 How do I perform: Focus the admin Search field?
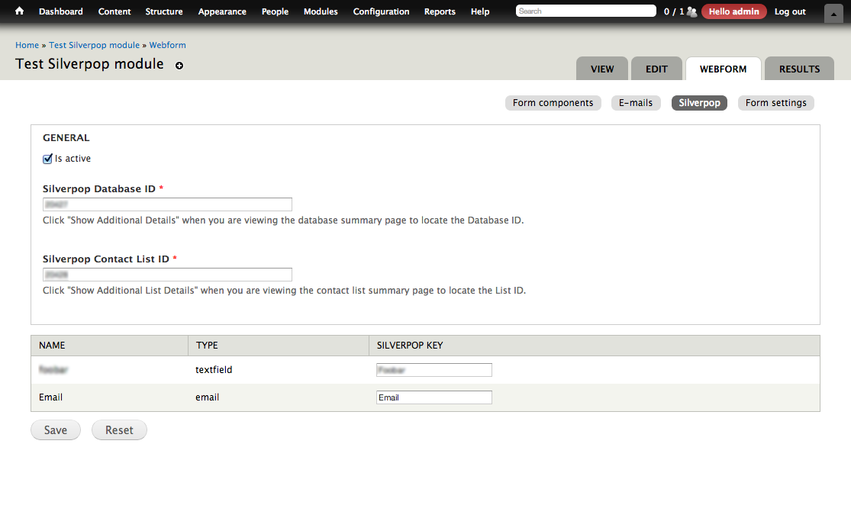coord(585,11)
